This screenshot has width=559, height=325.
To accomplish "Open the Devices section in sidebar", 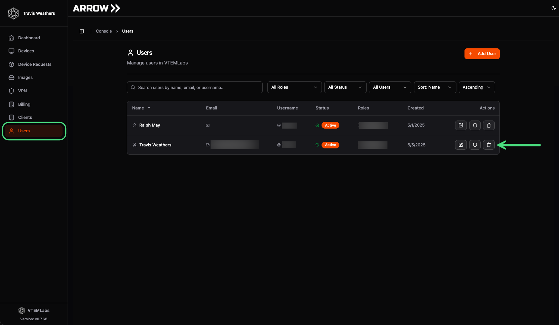I will click(x=26, y=51).
